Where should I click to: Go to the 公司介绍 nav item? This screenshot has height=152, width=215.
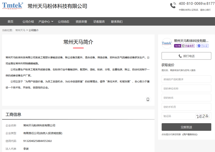(x=28, y=21)
